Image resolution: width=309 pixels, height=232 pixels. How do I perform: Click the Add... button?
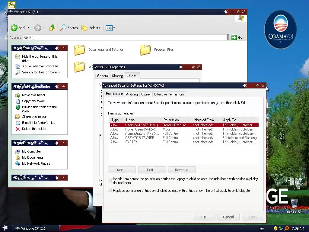(122, 170)
